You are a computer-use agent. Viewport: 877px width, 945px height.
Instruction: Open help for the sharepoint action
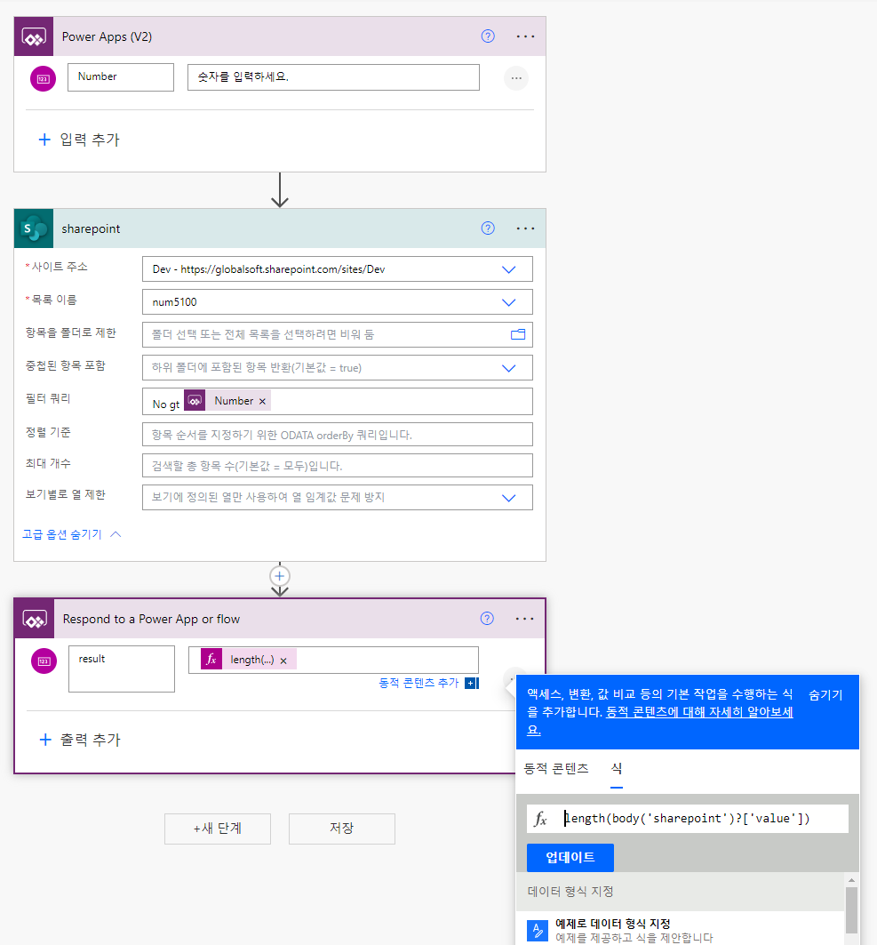[488, 228]
